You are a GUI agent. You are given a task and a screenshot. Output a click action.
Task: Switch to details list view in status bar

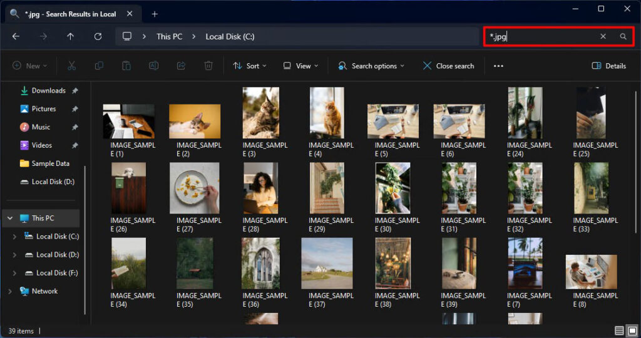tap(619, 330)
